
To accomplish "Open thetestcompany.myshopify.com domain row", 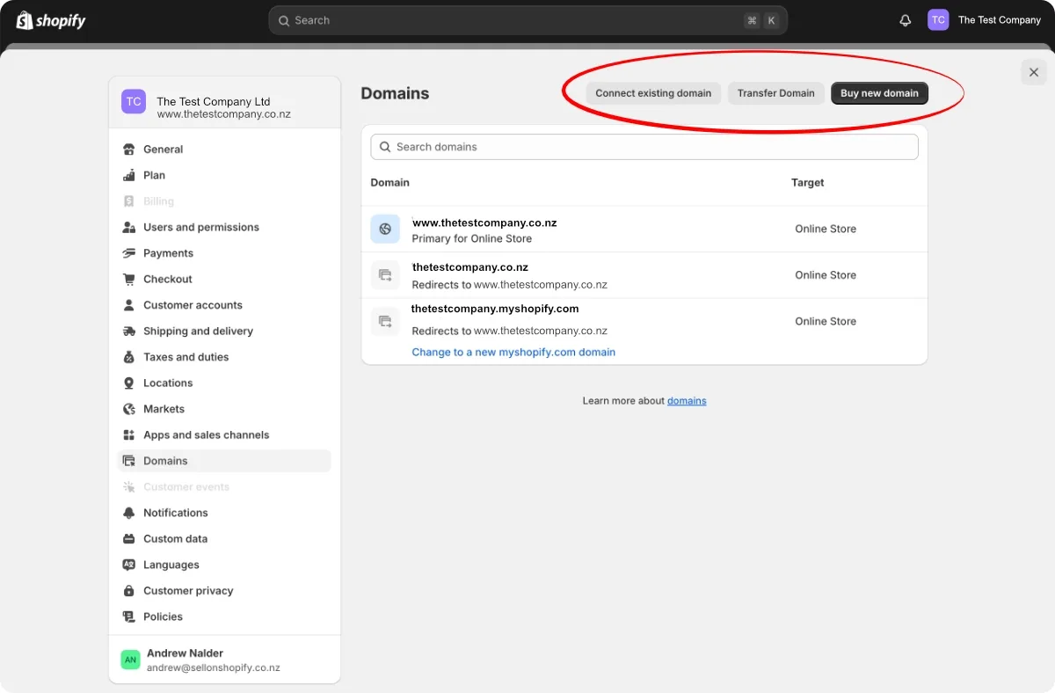I will click(x=644, y=332).
